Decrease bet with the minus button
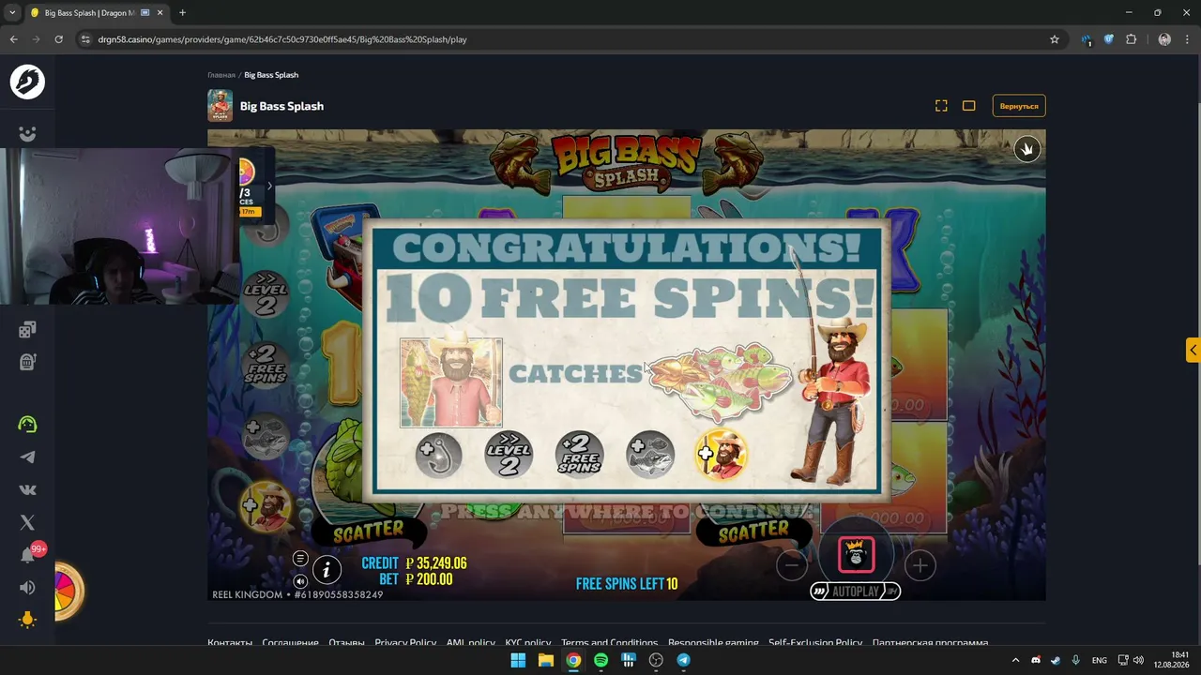The height and width of the screenshot is (675, 1201). tap(792, 565)
